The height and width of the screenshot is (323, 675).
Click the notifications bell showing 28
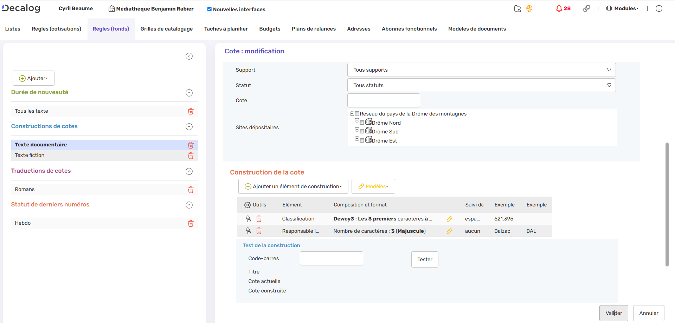pos(563,8)
